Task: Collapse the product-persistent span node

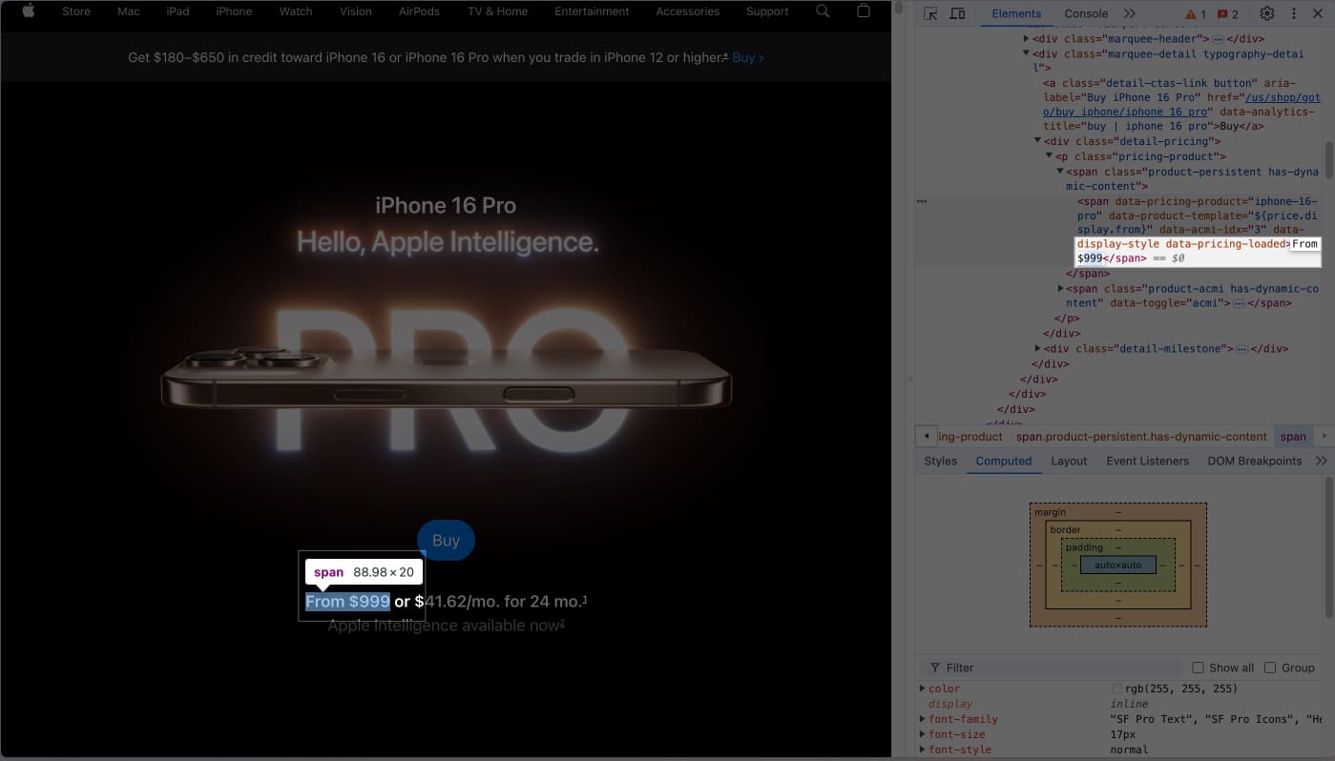Action: 1060,172
